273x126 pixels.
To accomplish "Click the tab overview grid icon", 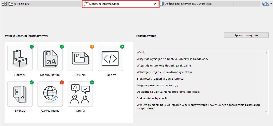I will pyautogui.click(x=4, y=4).
